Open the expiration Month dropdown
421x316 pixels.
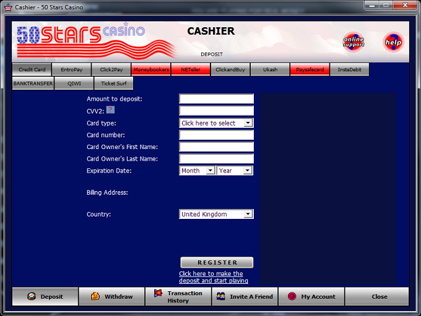pos(197,170)
